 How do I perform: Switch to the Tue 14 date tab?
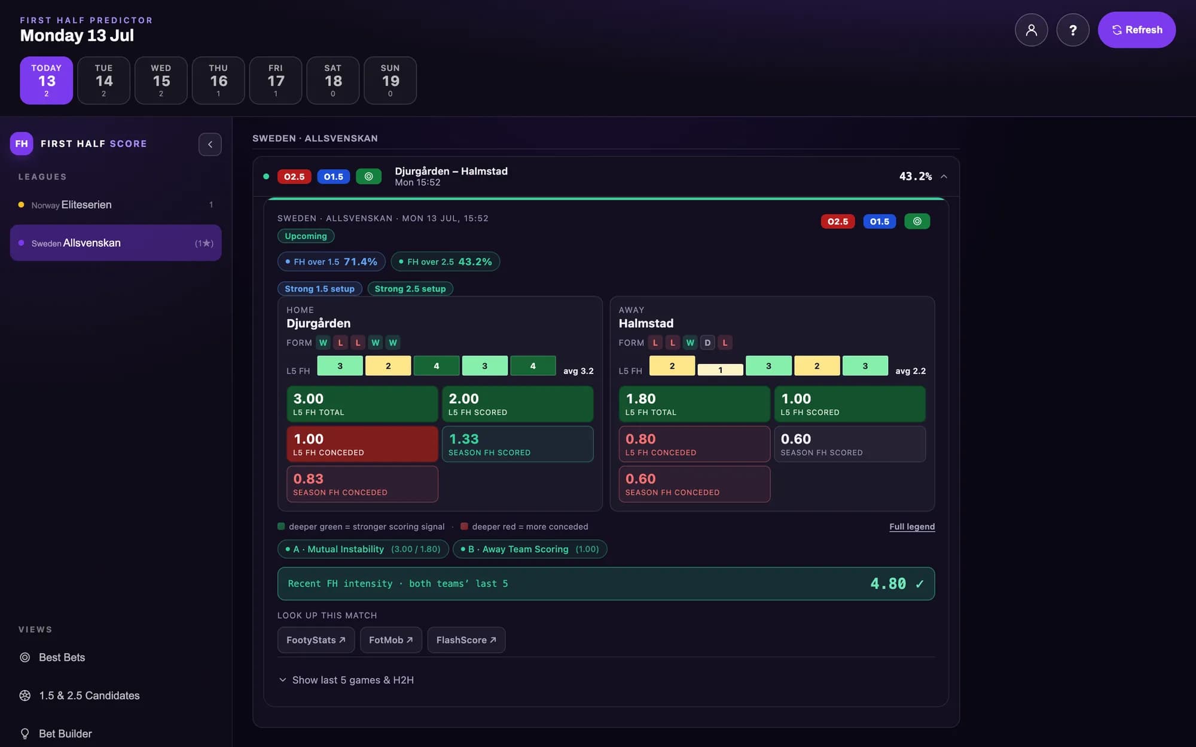click(103, 81)
